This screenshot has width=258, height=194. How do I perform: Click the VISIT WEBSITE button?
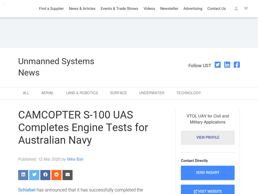click(208, 190)
